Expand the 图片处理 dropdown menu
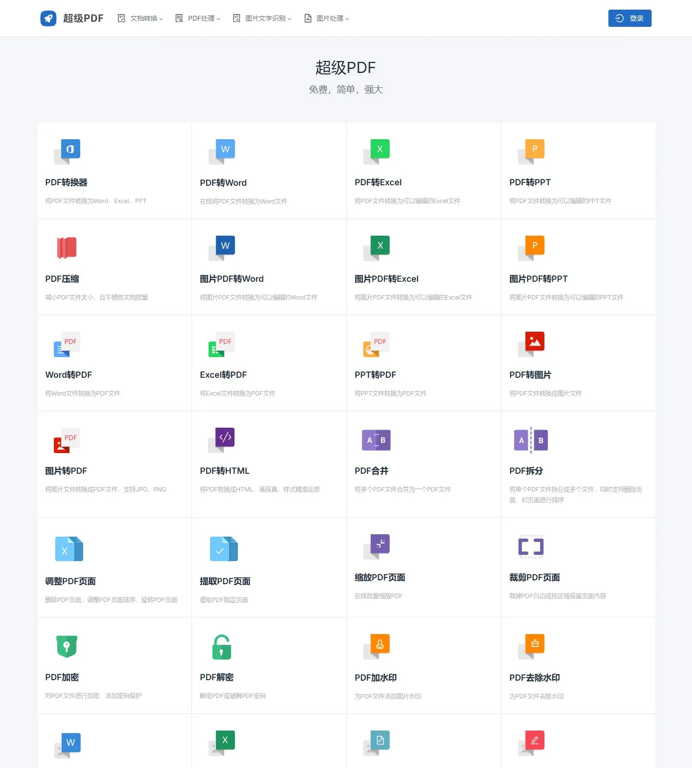692x768 pixels. [326, 18]
